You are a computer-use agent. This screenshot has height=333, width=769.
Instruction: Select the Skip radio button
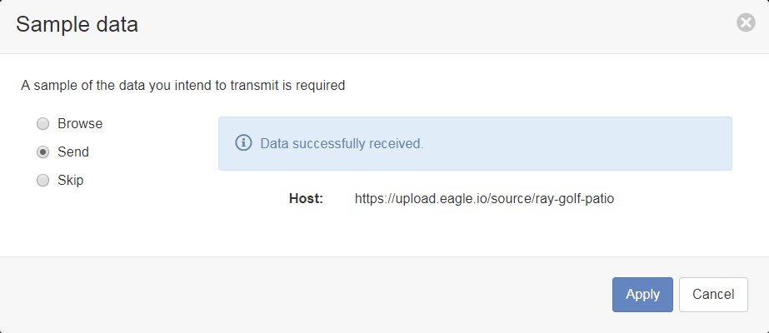43,181
